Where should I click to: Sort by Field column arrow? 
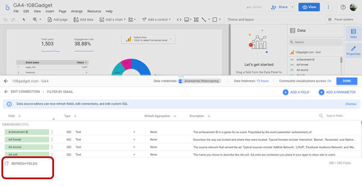(19, 116)
